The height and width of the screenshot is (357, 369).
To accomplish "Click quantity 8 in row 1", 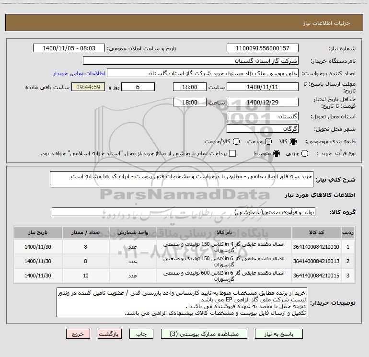I will [x=85, y=247].
